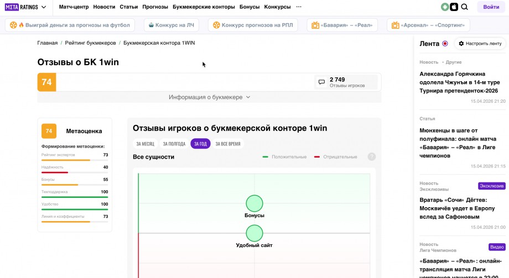The height and width of the screenshot is (278, 509).
Task: Click the Удобство green progress bar
Action: coord(75,209)
